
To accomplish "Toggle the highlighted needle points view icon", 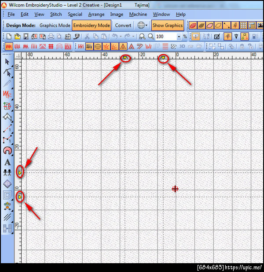I will [x=227, y=37].
